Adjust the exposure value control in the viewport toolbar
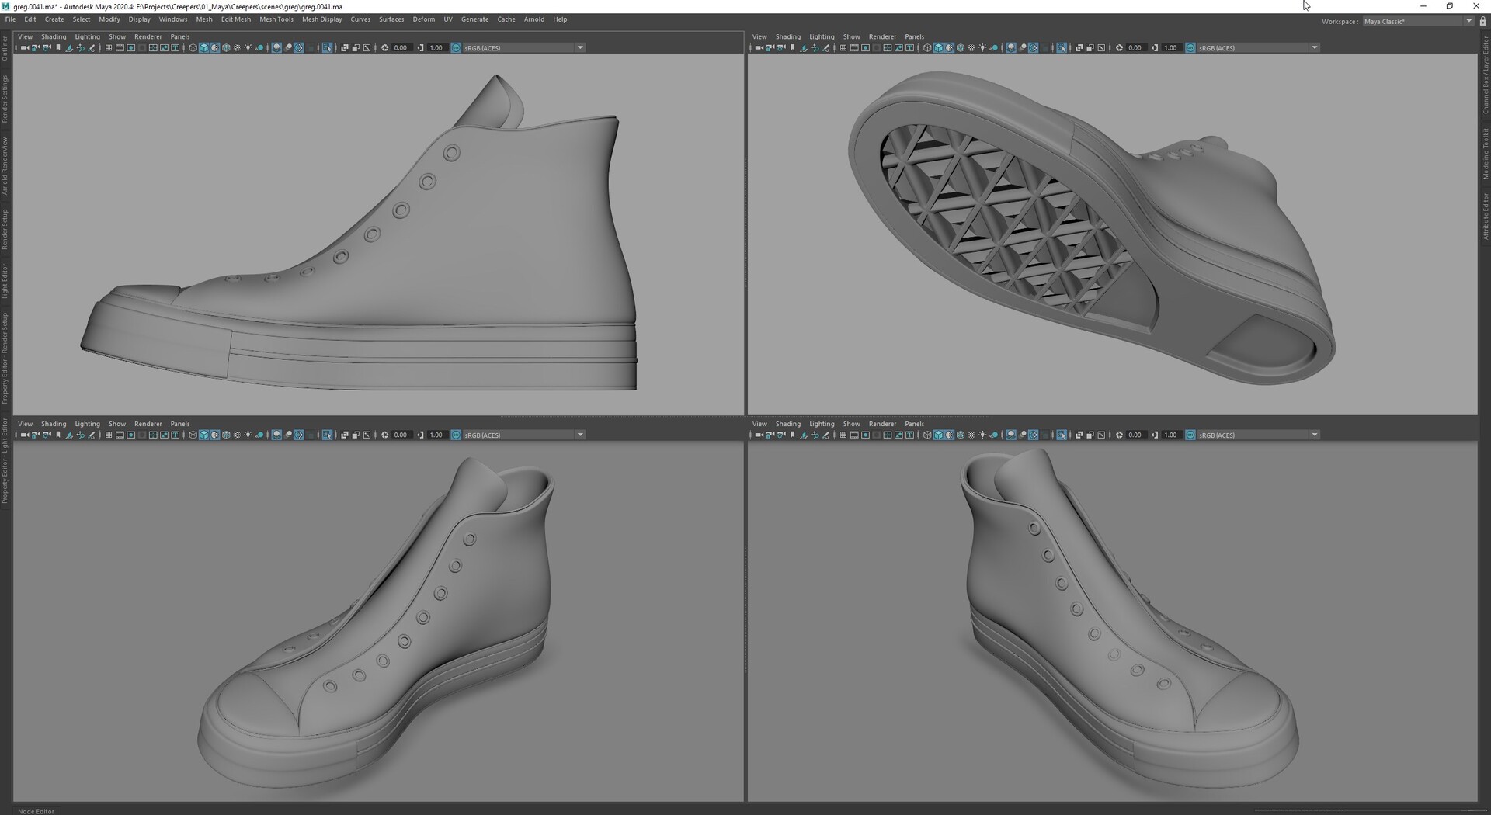This screenshot has width=1491, height=815. 400,47
